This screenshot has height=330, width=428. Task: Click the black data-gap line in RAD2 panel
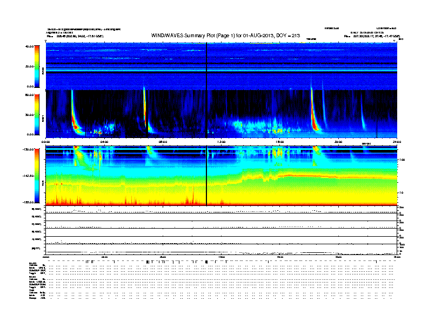206,67
